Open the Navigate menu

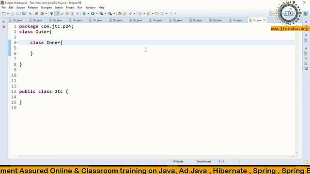pos(46,8)
